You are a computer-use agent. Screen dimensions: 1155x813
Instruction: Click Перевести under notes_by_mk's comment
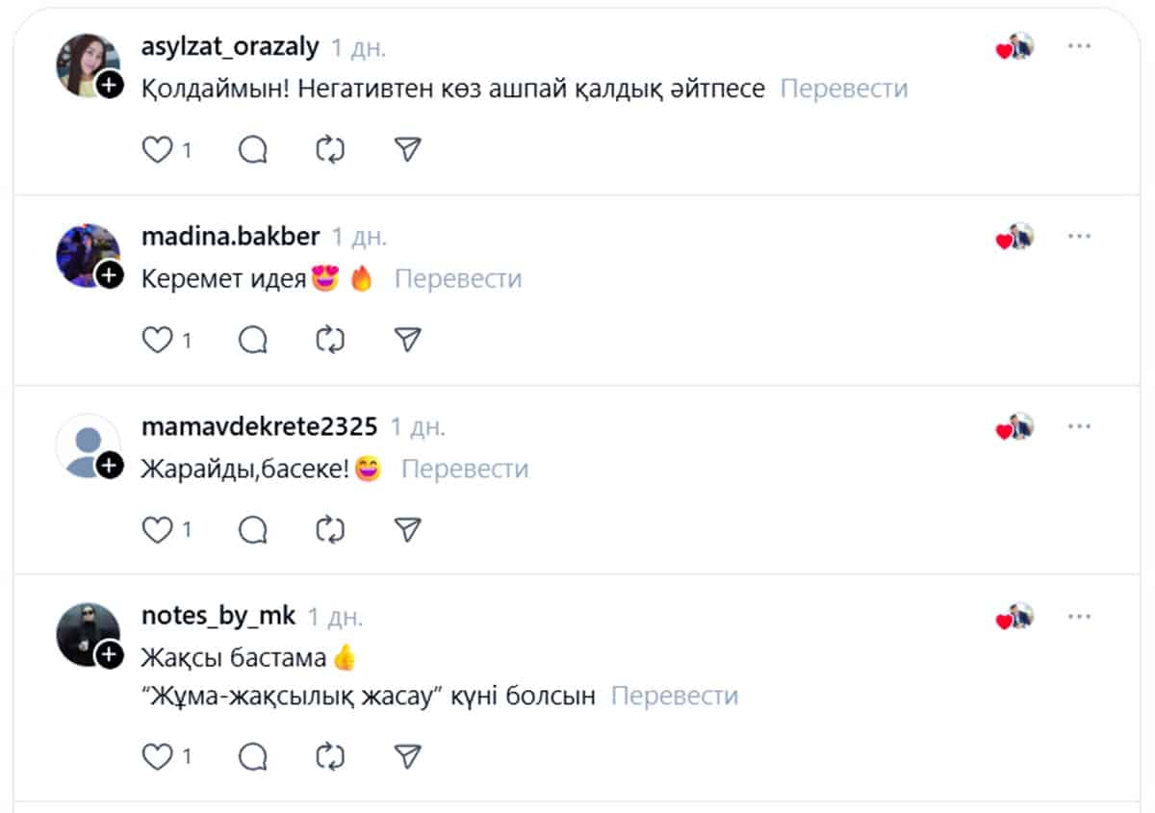pyautogui.click(x=676, y=695)
